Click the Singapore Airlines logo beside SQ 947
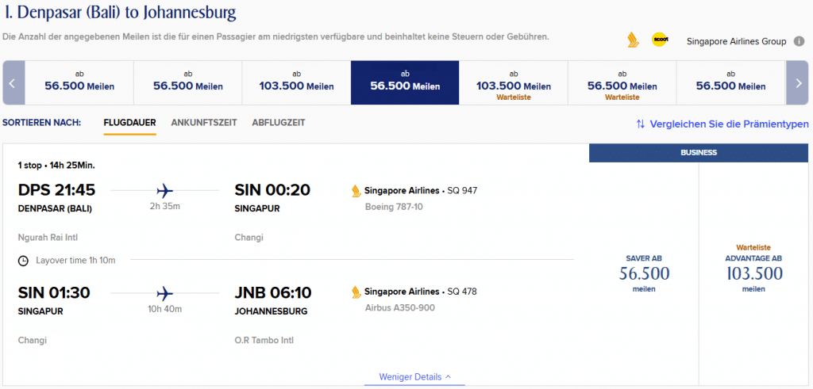813x389 pixels. coord(356,190)
